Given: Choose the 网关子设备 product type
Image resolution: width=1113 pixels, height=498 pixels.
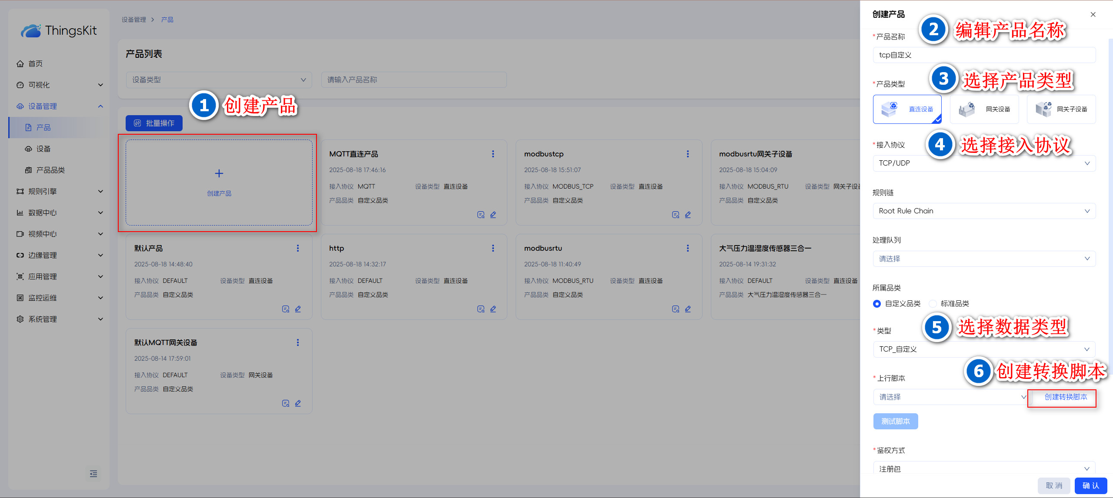Looking at the screenshot, I should [x=1061, y=109].
